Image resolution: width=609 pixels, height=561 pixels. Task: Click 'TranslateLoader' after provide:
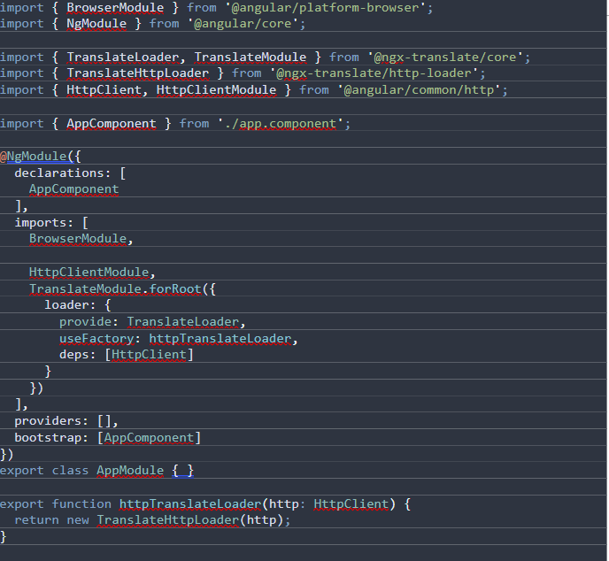click(x=183, y=322)
